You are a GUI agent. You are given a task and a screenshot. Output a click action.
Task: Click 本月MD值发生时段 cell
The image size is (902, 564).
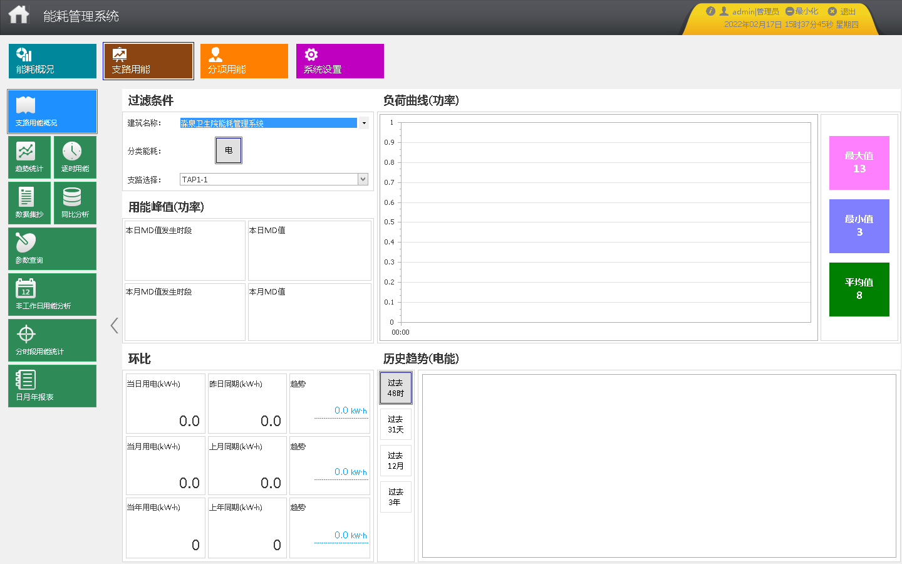[x=185, y=312]
